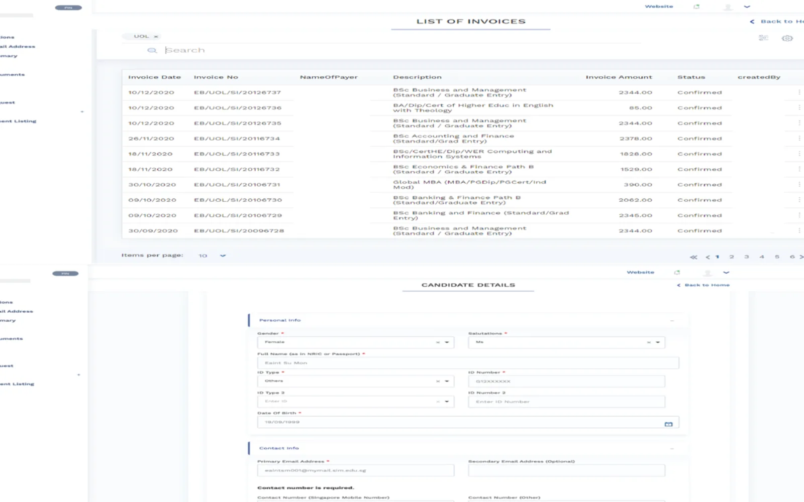Clear the Gender selection
The width and height of the screenshot is (804, 502).
tap(438, 342)
